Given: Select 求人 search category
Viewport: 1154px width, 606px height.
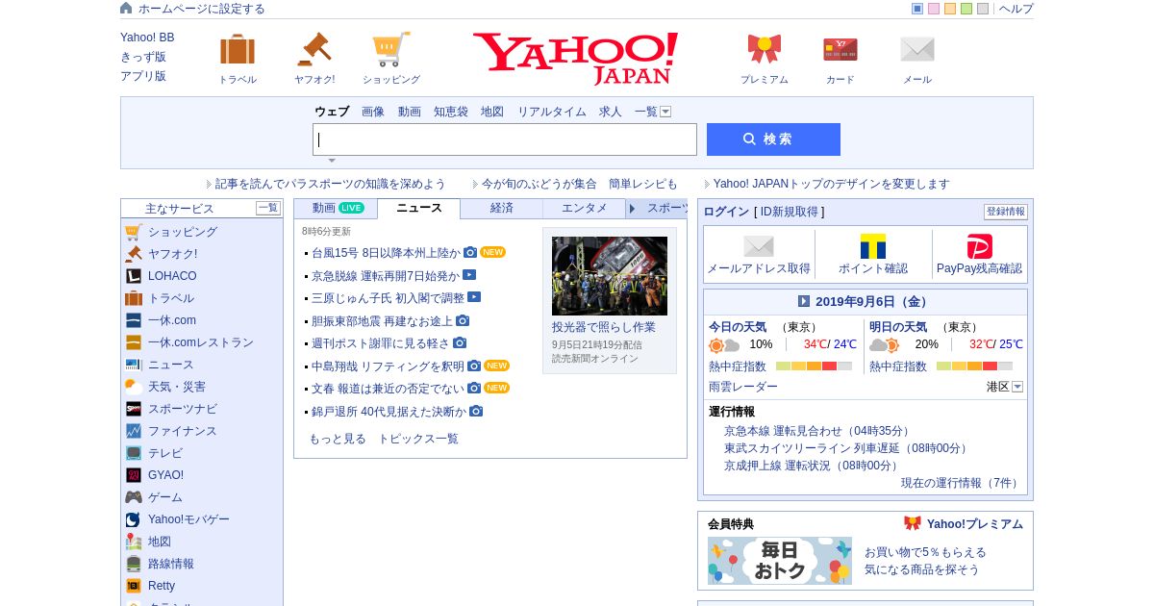Looking at the screenshot, I should [611, 112].
